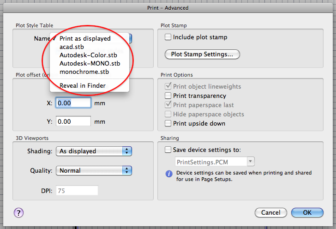This screenshot has height=229, width=336.
Task: Click the purple help question mark icon
Action: coord(19,212)
